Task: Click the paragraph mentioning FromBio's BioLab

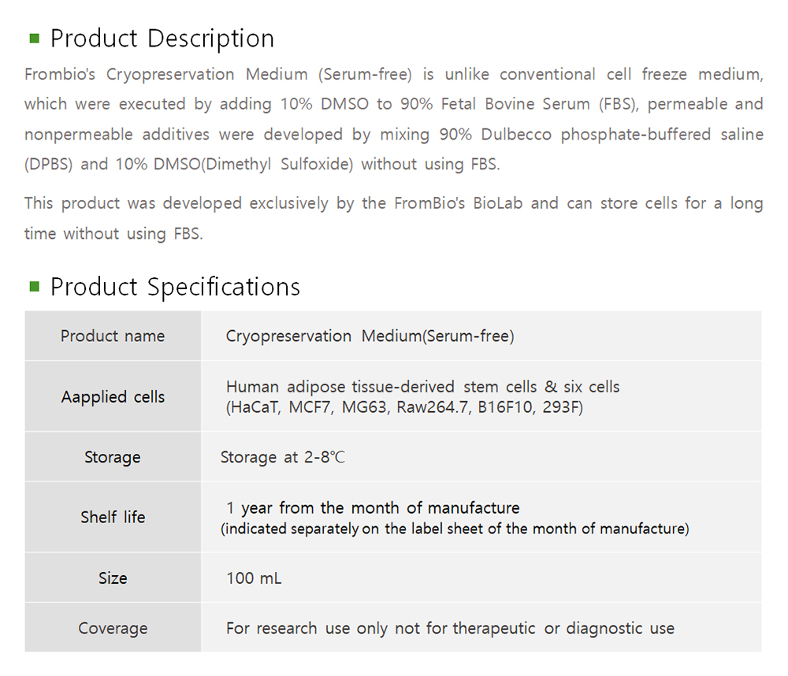Action: point(393,218)
